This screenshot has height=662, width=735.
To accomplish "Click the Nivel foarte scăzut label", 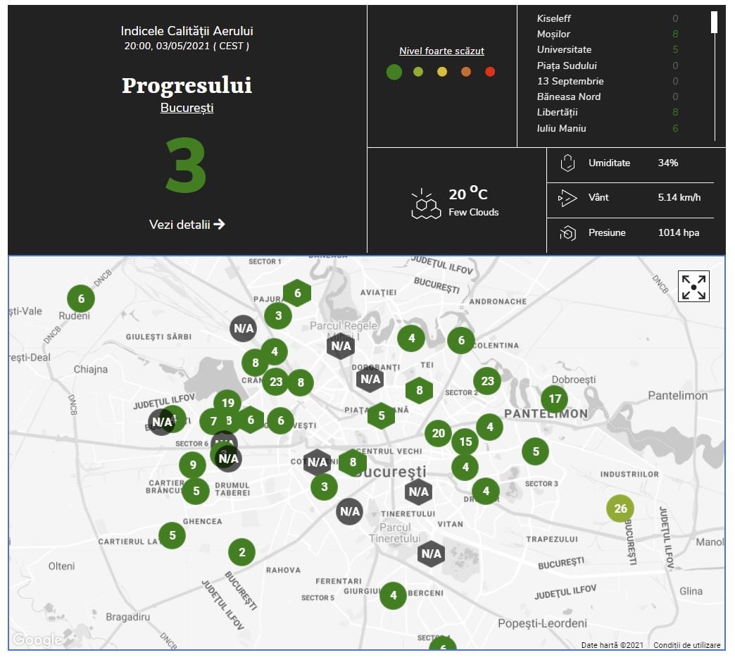I will point(441,51).
